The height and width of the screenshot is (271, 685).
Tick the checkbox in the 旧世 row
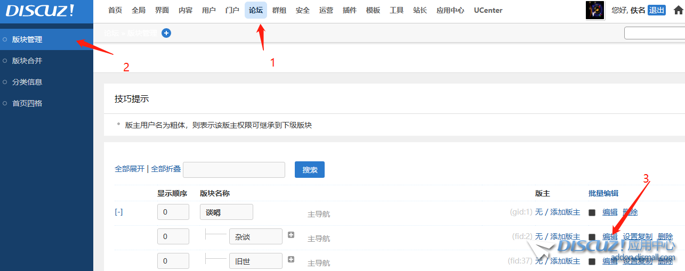point(592,261)
